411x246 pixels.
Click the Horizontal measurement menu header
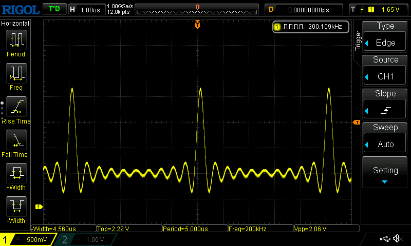click(x=15, y=24)
